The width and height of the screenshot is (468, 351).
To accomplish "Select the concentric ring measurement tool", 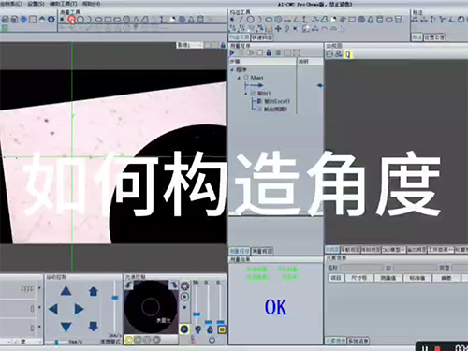I will point(126,20).
